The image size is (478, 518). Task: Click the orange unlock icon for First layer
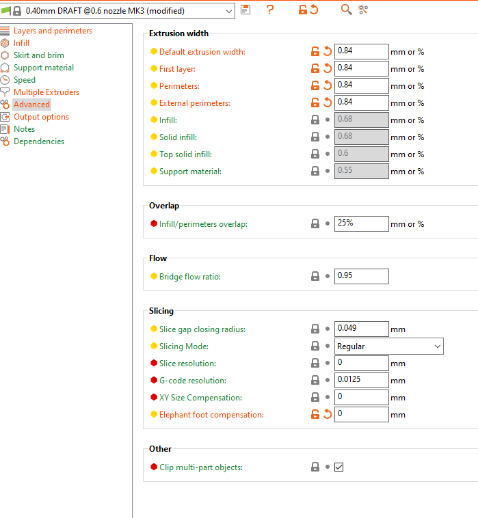click(315, 68)
